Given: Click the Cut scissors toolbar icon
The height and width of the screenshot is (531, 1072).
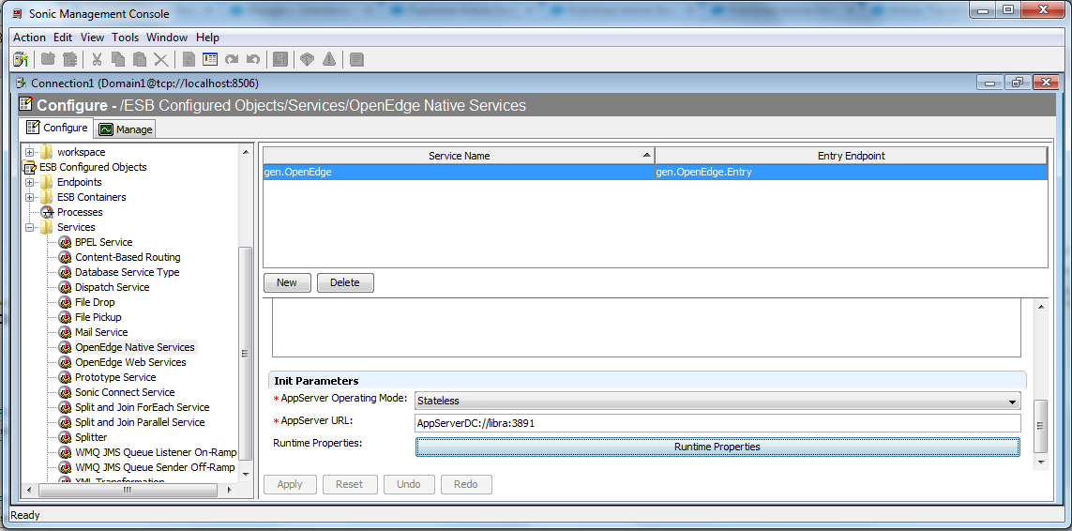Looking at the screenshot, I should 97,59.
